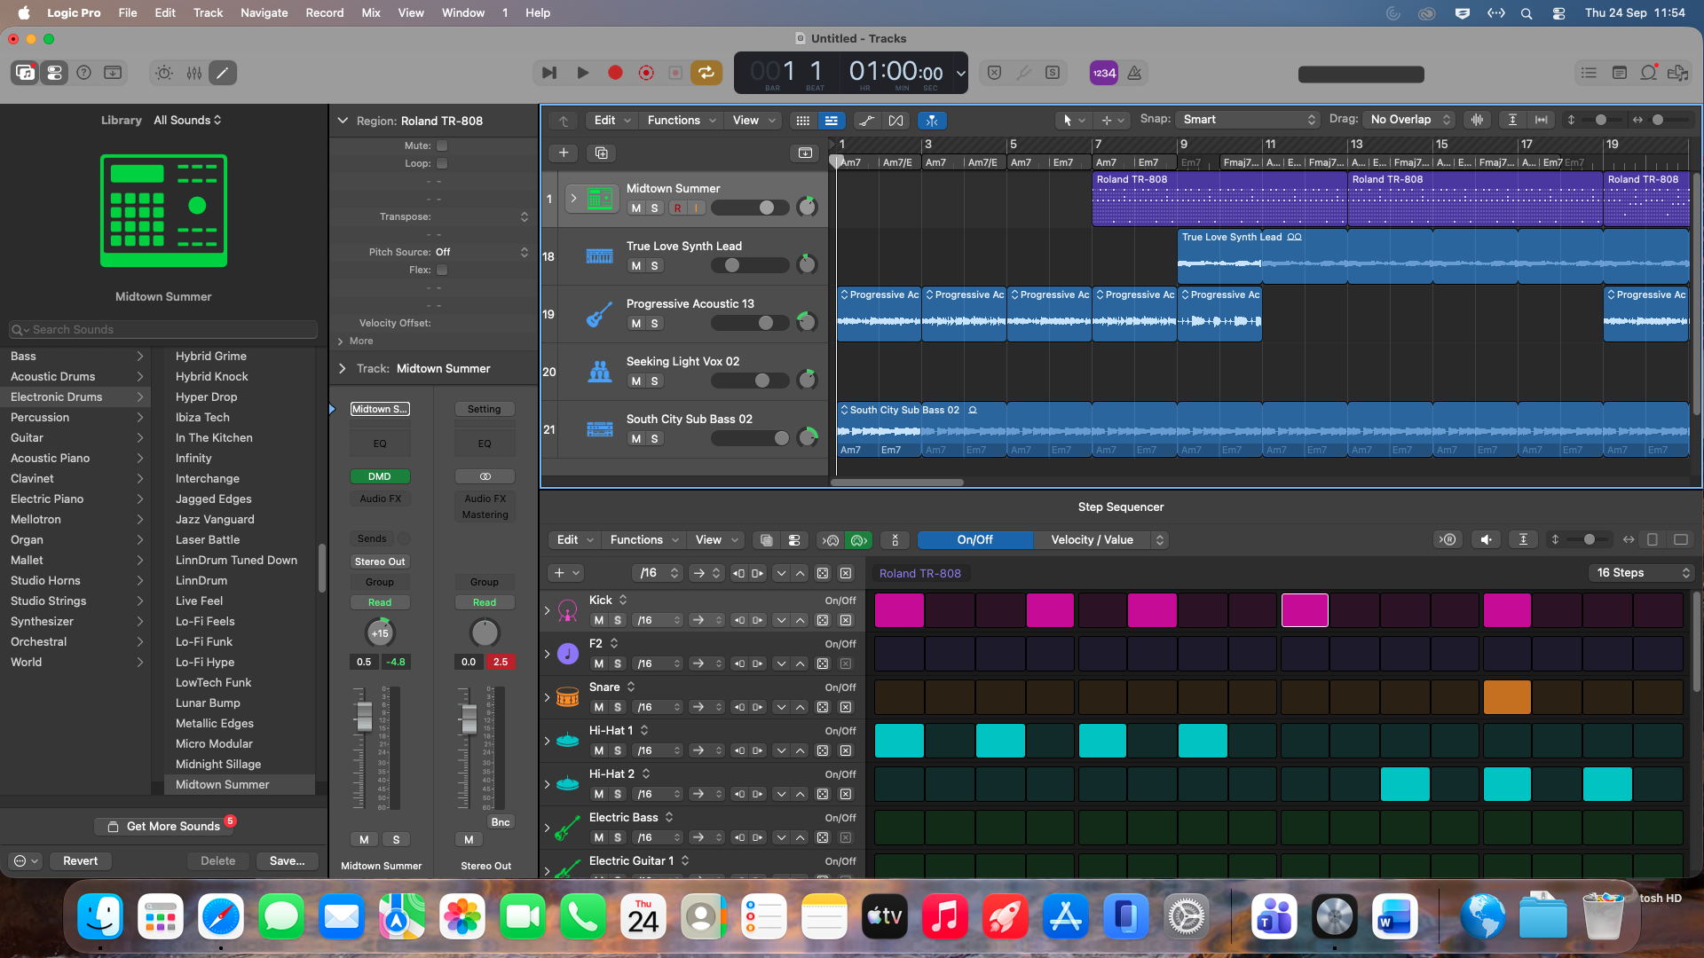The height and width of the screenshot is (958, 1704).
Task: Open the Drag No Overlap dropdown
Action: (1410, 120)
